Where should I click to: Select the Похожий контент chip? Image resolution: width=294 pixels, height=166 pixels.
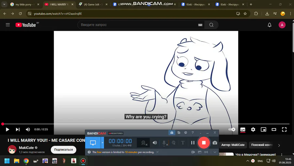point(262,145)
